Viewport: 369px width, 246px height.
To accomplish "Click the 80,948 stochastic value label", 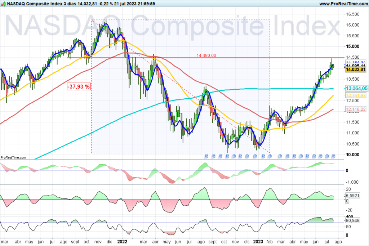I will point(352,220).
